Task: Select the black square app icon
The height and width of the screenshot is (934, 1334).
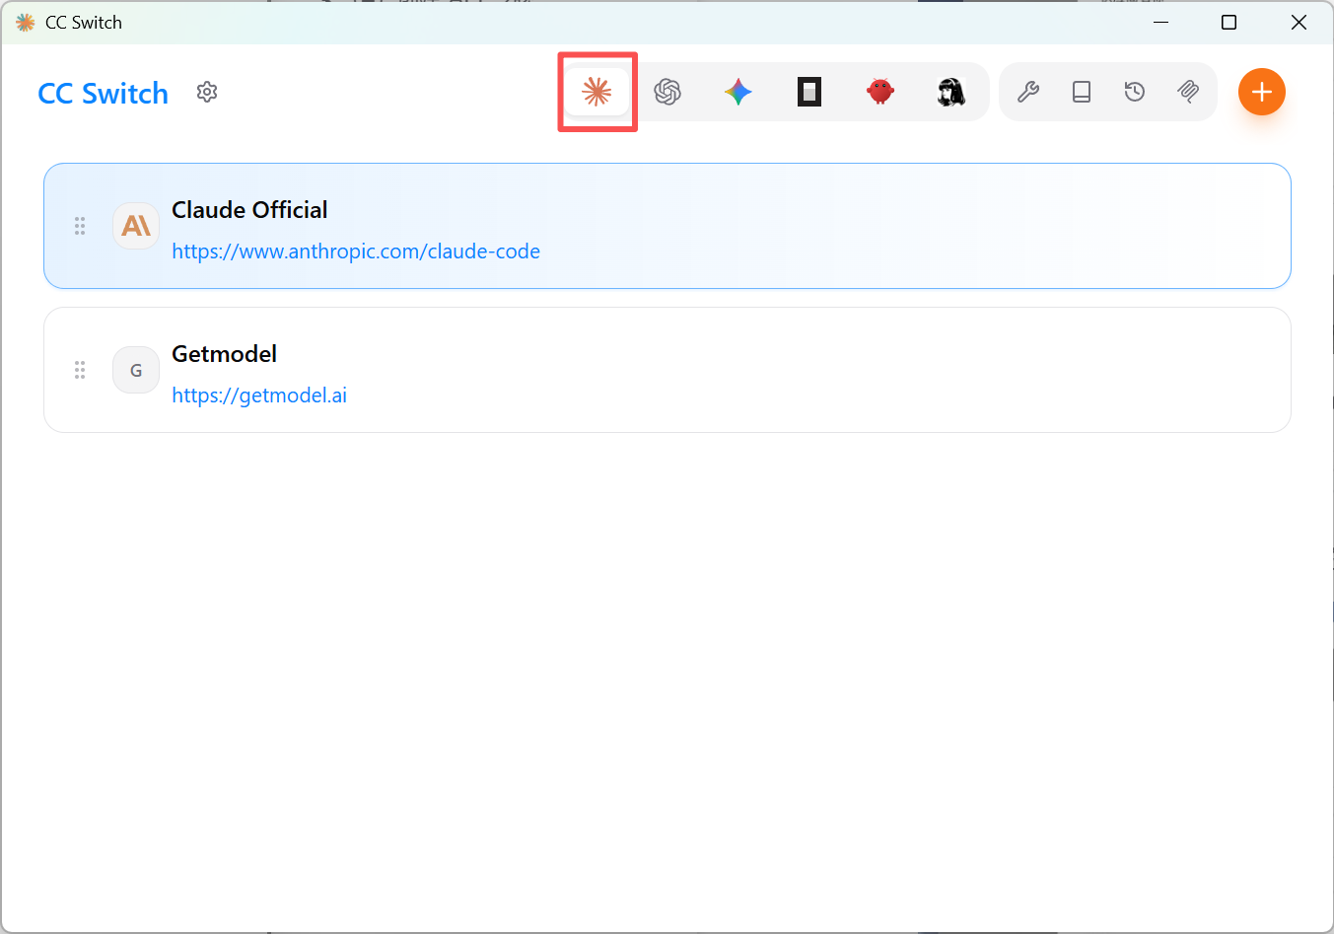Action: 809,92
